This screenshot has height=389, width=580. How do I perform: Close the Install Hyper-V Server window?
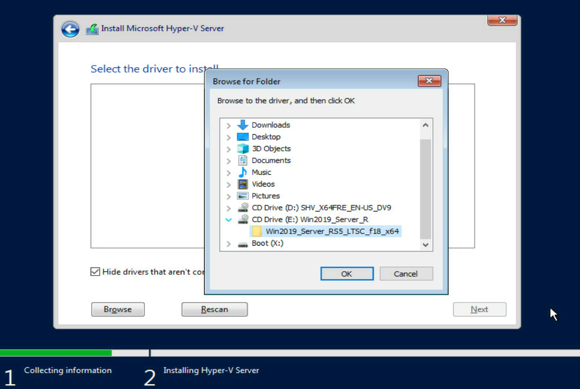pos(502,20)
